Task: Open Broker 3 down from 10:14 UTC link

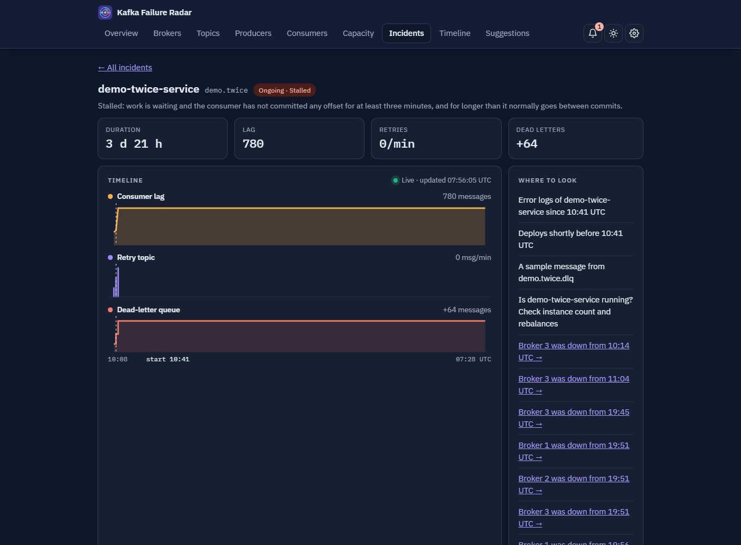Action: click(x=574, y=352)
